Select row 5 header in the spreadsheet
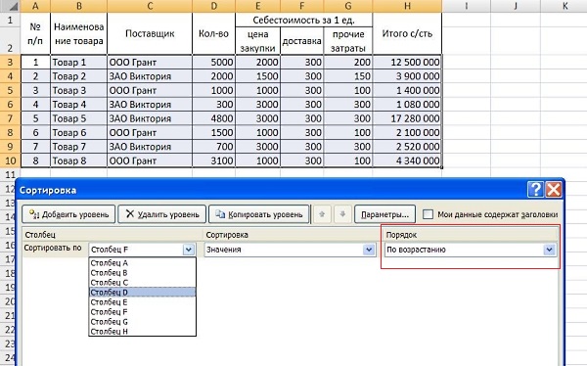 tap(10, 90)
